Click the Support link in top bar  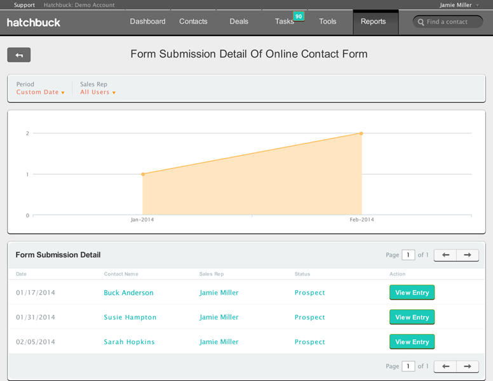[24, 5]
